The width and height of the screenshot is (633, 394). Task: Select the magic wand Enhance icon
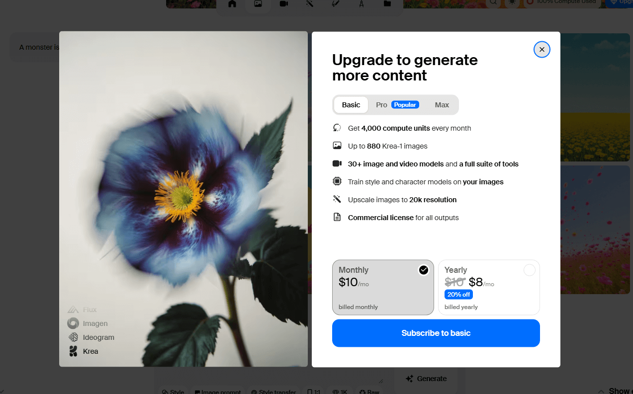[309, 4]
